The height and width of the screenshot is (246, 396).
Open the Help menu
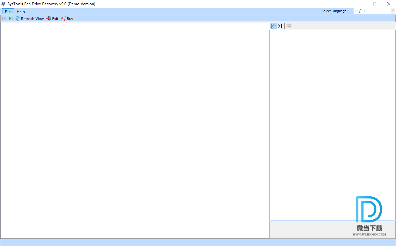21,11
